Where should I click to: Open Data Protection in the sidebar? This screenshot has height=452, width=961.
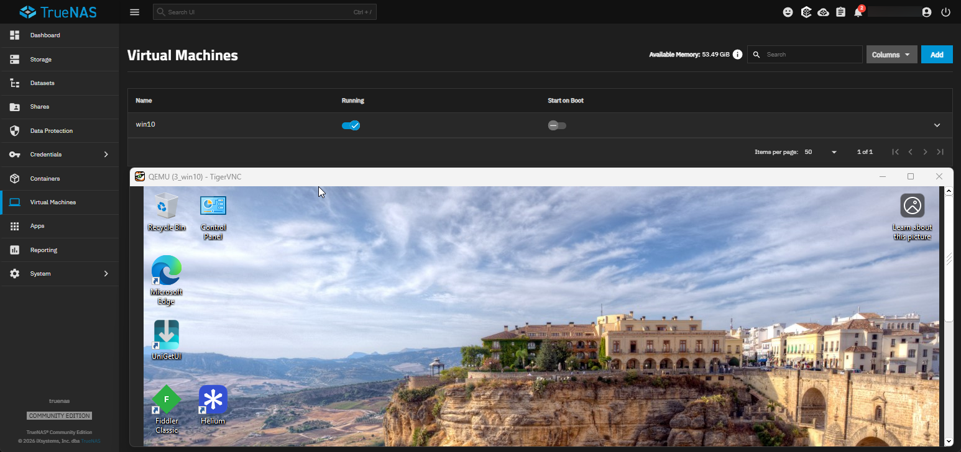59,131
